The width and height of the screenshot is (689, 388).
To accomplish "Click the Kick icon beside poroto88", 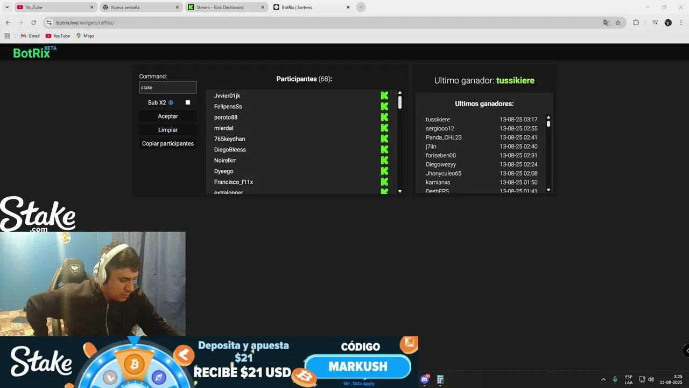I will tap(384, 117).
